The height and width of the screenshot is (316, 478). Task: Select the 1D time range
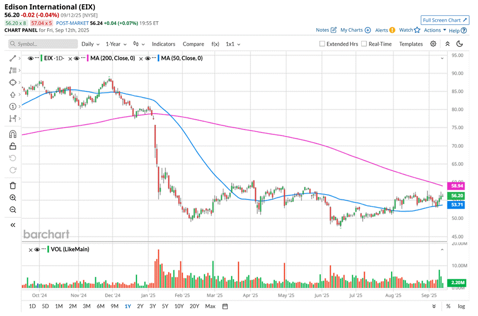[x=32, y=306]
